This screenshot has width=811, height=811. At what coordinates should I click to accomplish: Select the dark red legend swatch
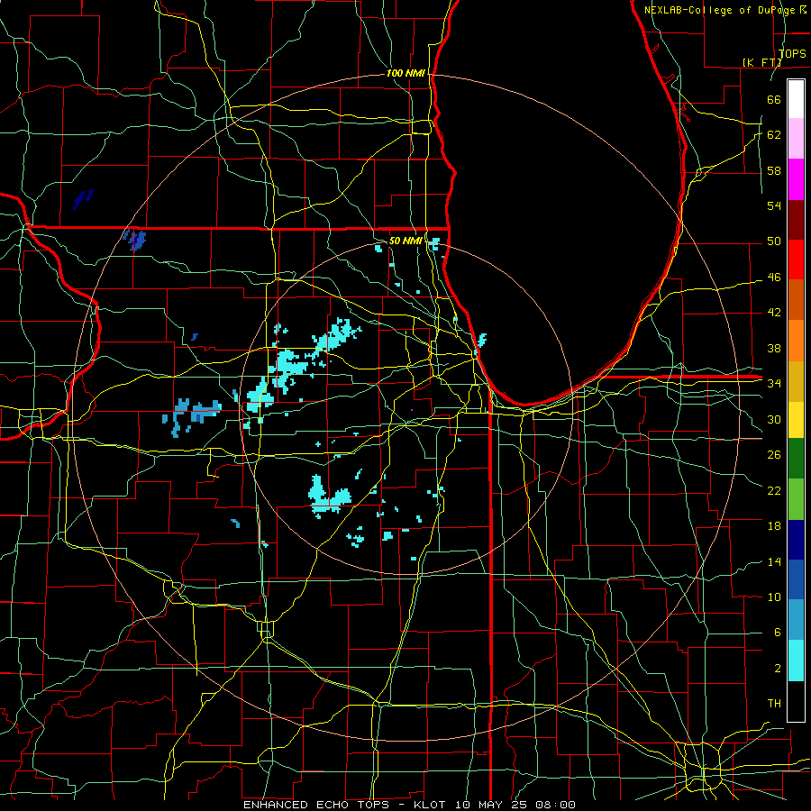point(796,220)
